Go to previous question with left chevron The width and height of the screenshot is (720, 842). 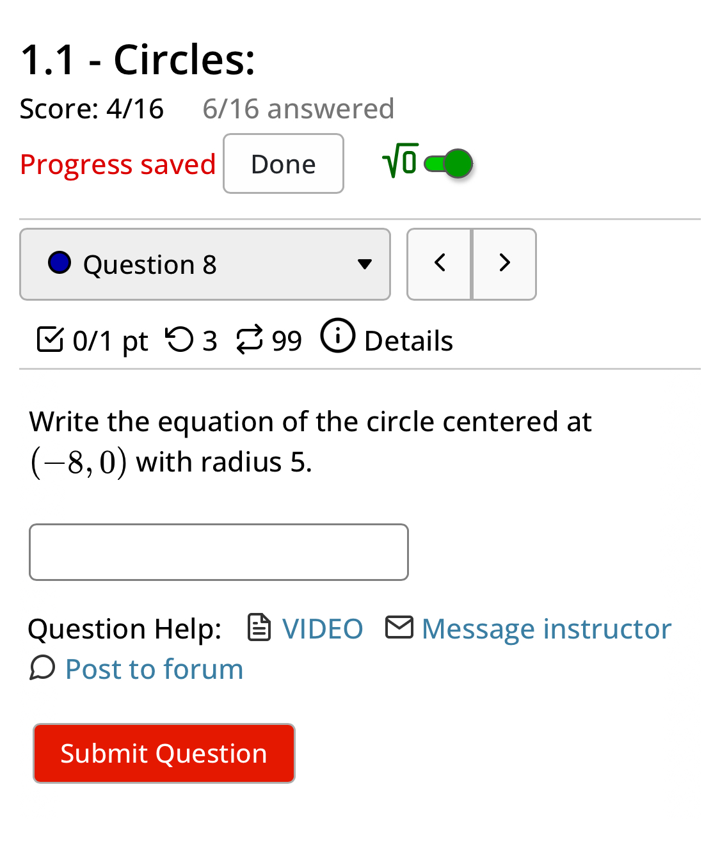[x=439, y=263]
